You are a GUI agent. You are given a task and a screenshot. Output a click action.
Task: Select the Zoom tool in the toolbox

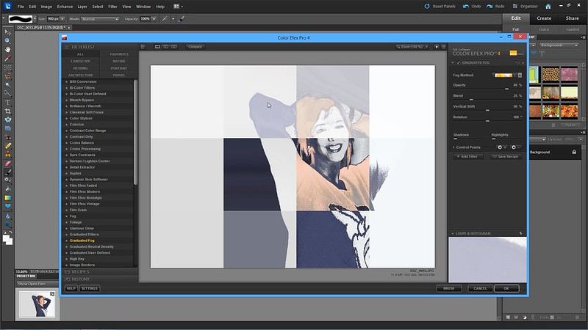(8, 40)
